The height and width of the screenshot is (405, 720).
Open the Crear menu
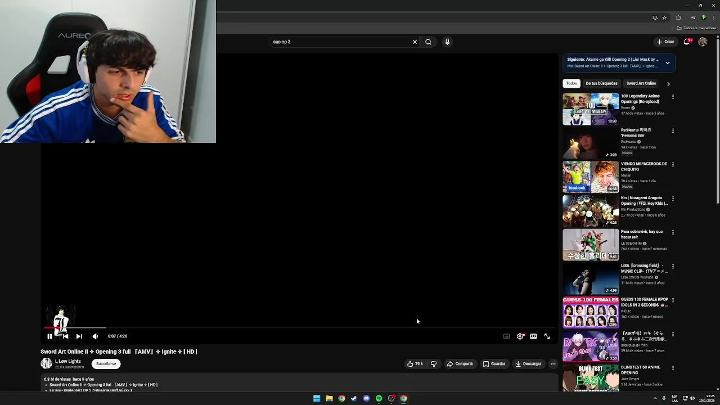click(x=665, y=42)
